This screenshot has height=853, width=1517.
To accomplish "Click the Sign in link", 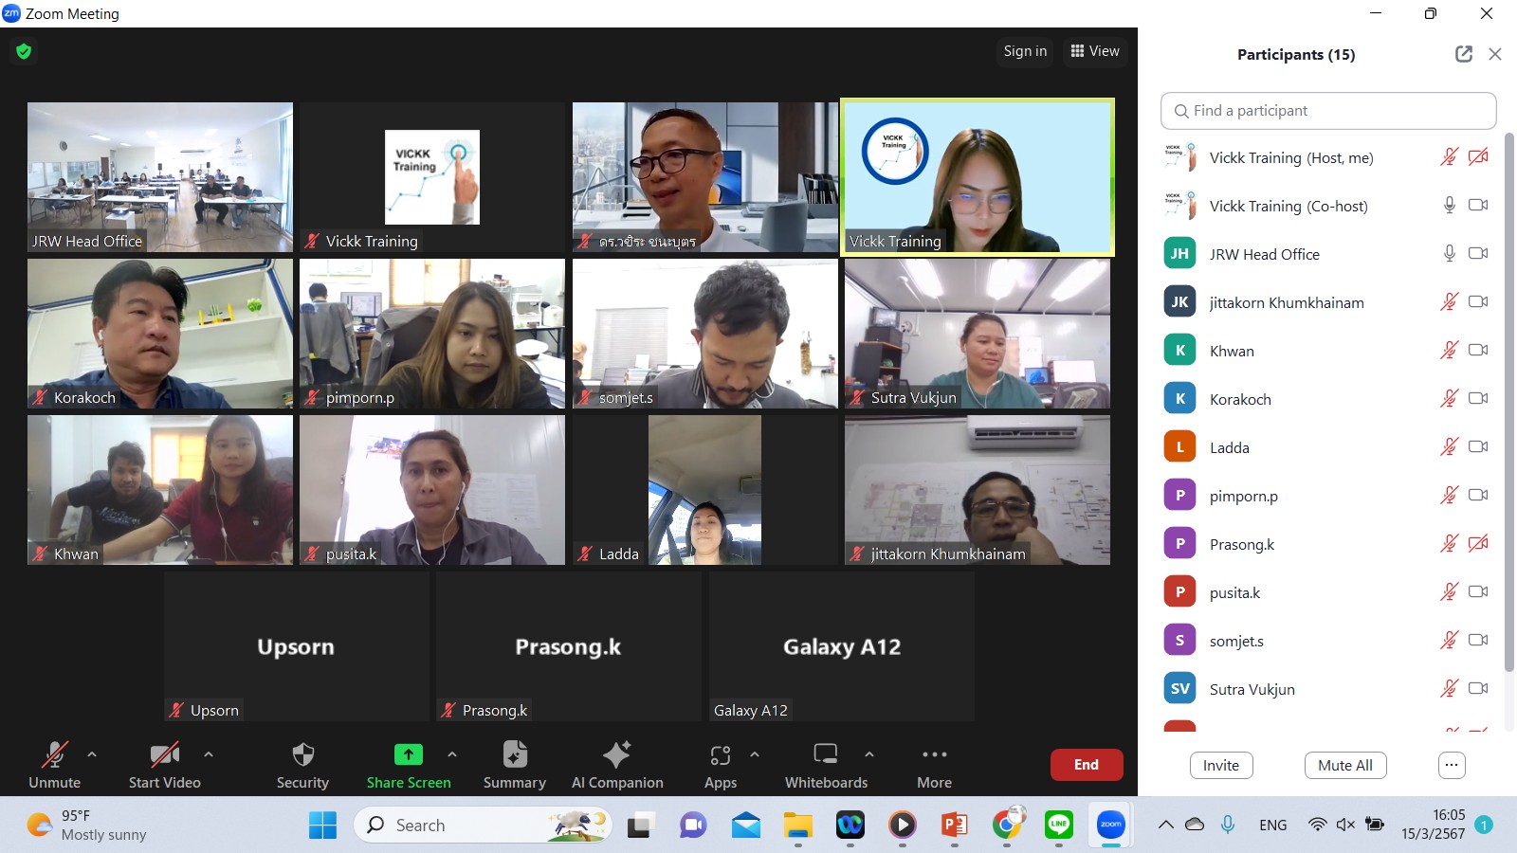I will [x=1025, y=51].
